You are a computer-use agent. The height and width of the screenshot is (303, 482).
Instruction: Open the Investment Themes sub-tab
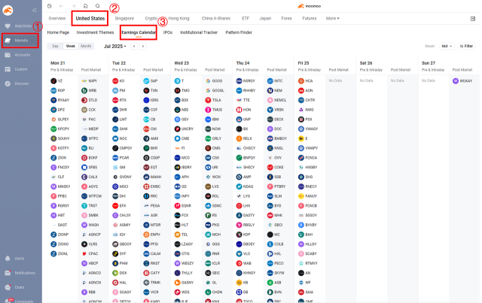96,32
